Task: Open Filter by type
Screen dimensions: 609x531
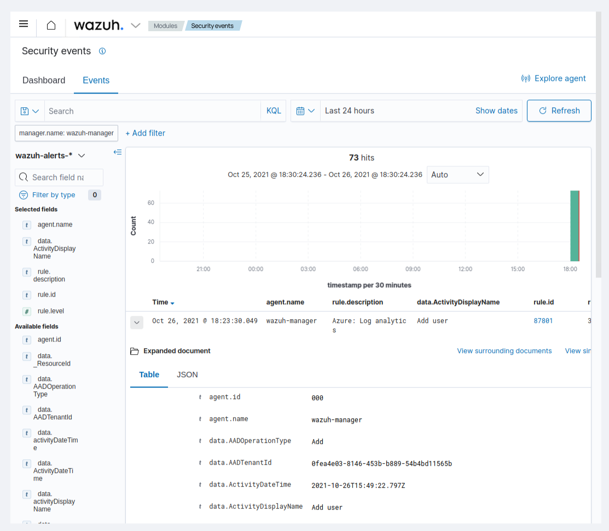Action: pyautogui.click(x=47, y=195)
